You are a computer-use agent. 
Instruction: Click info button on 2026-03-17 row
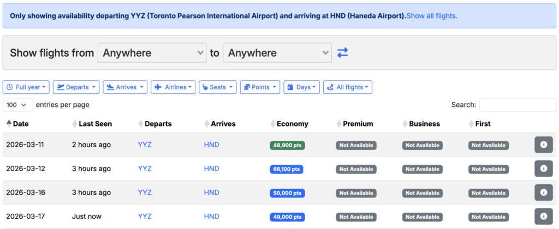pos(543,216)
